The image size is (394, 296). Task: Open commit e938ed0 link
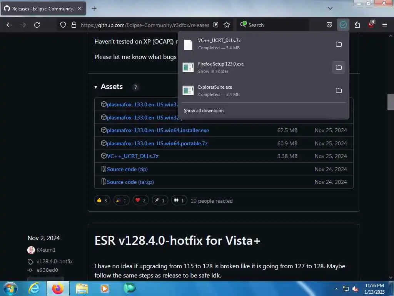click(47, 270)
